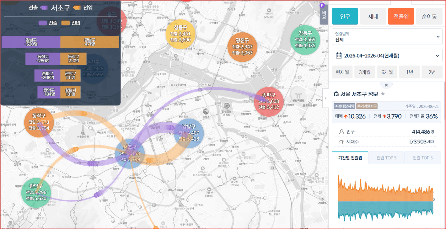
Task: Click the orange 동작구 210명 bar
Action: [x=73, y=59]
